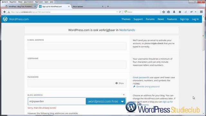Open the bookmarks list clipboard icon
The width and height of the screenshot is (206, 116).
(169, 12)
